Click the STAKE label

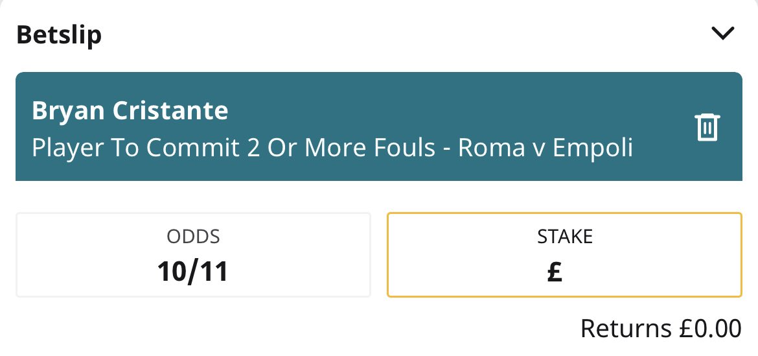564,237
